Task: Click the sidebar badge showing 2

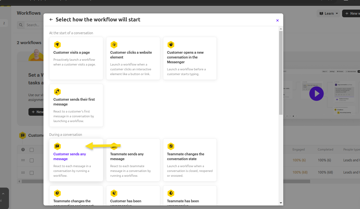Action: [x=4, y=23]
